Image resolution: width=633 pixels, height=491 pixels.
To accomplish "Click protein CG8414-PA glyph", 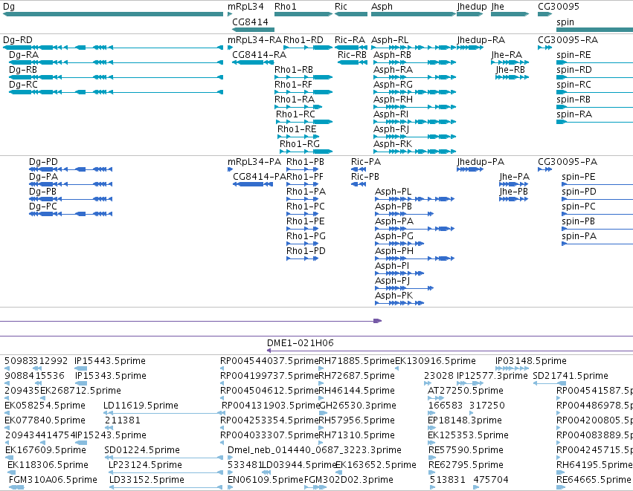I will click(253, 184).
